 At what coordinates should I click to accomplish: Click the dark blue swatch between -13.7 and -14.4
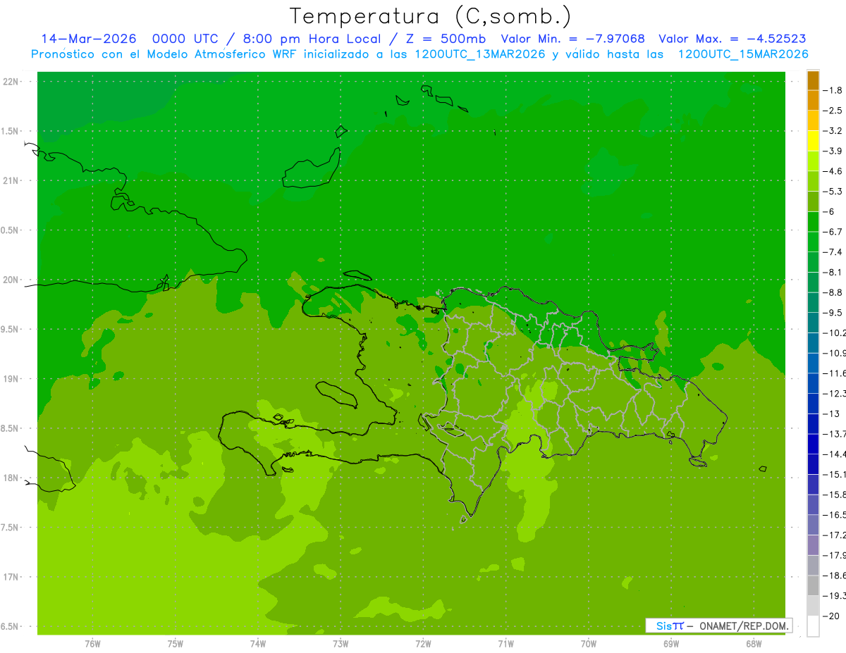813,444
